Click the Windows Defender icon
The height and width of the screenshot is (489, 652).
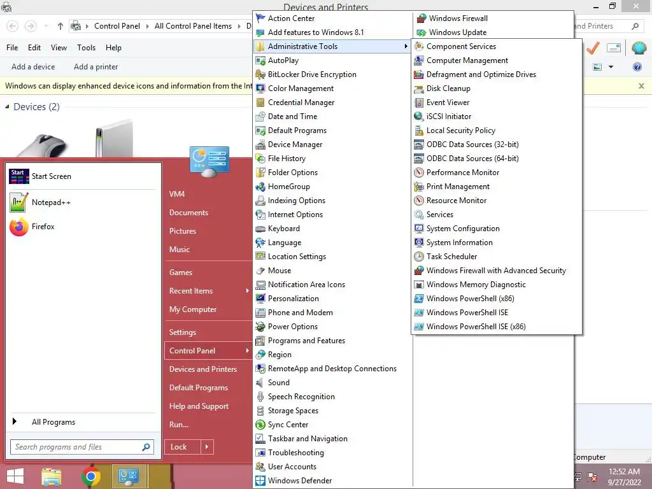(x=260, y=481)
